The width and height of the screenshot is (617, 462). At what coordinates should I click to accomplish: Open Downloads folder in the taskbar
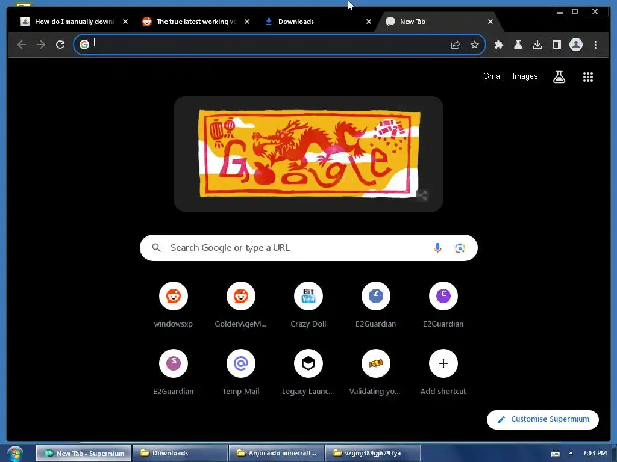180,454
